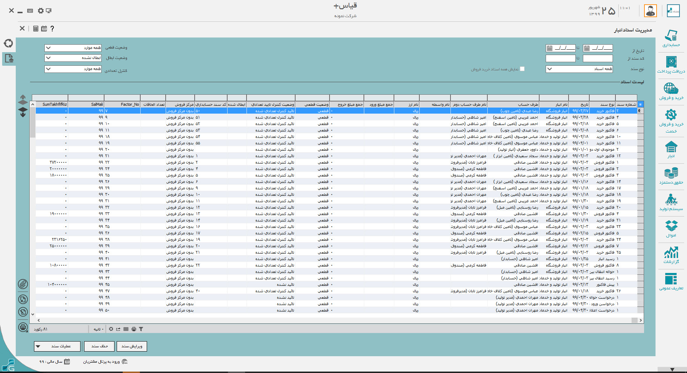Click the refresh circle icon on left sidebar
Screen dimensions: 687x373
9,43
